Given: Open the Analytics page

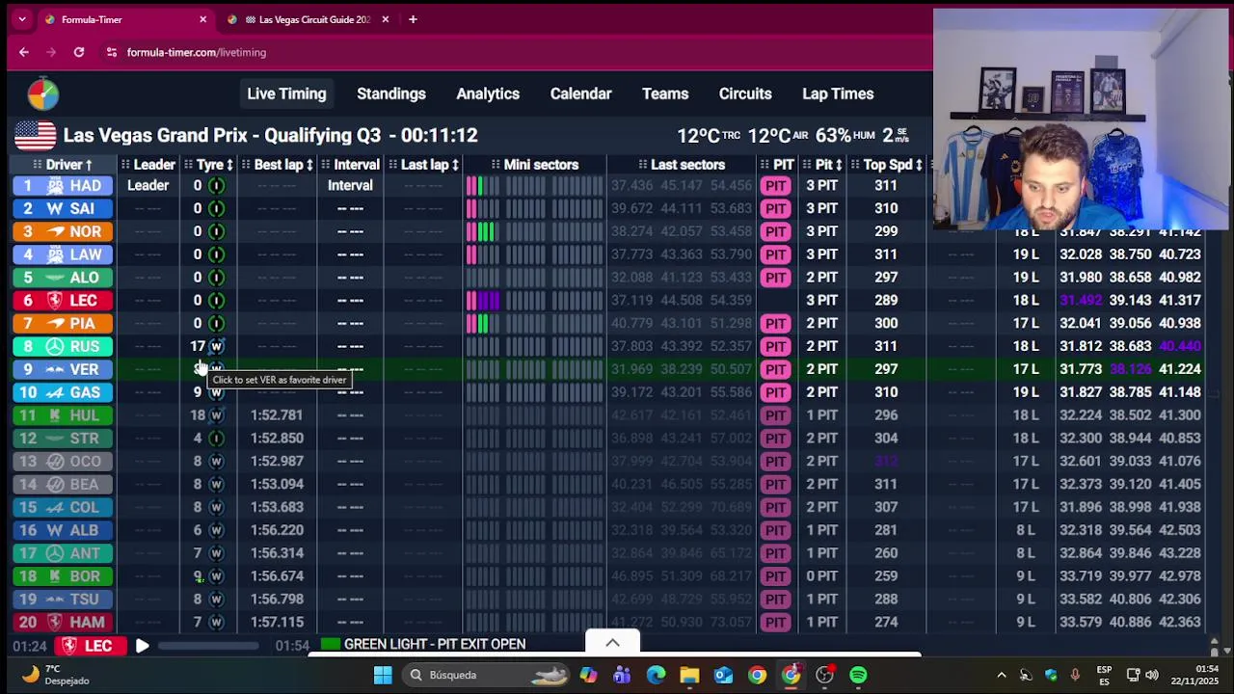Looking at the screenshot, I should [488, 93].
